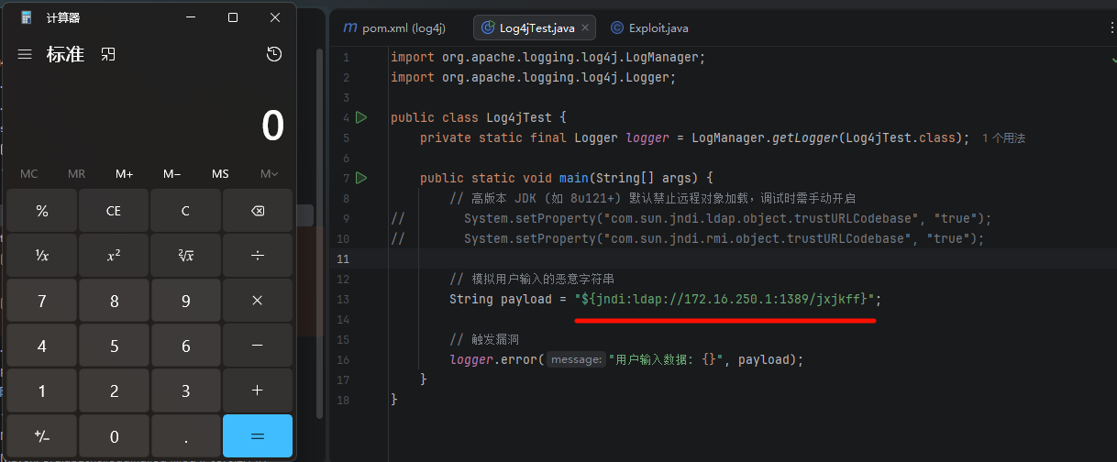
Task: Click the M+ memory add button
Action: (x=125, y=173)
